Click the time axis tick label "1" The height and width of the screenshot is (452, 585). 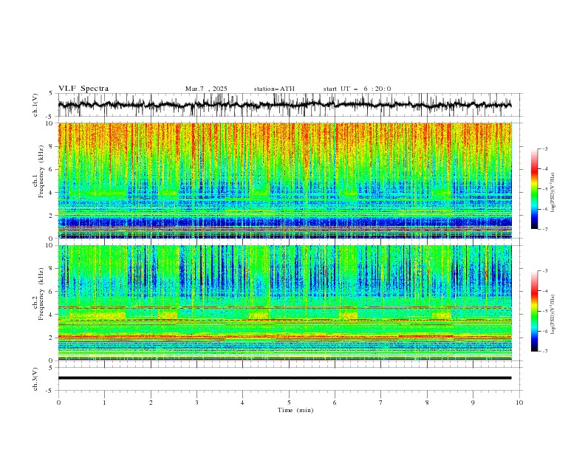click(104, 403)
